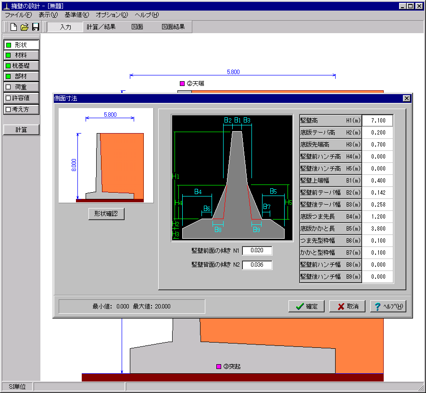426x393 pixels.
Task: Select the 荷重 sidebar item
Action: [x=21, y=87]
